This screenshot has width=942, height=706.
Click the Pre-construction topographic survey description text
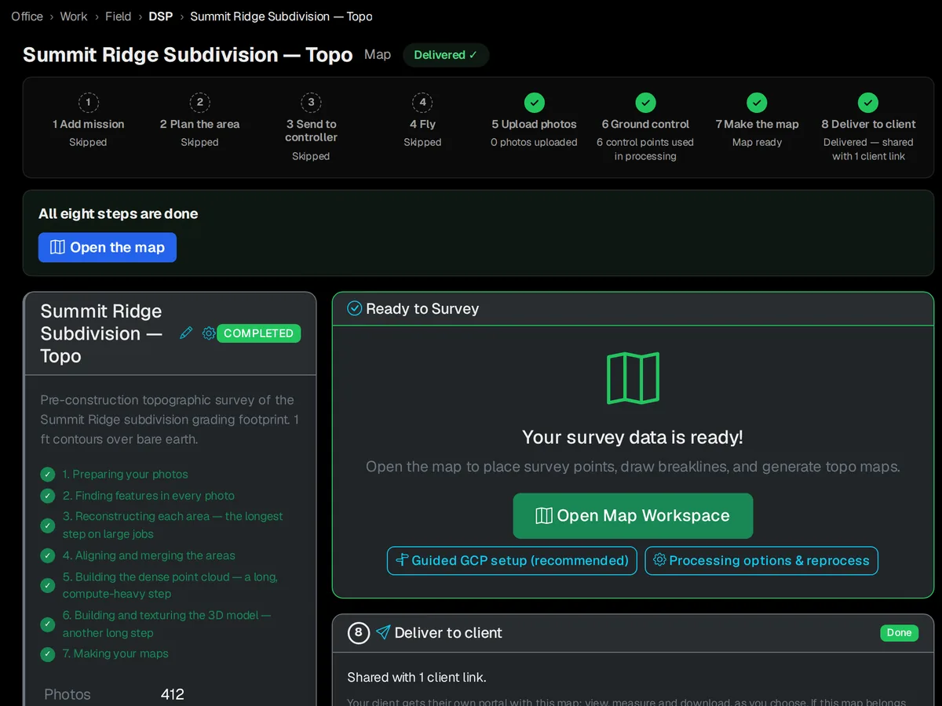point(170,420)
